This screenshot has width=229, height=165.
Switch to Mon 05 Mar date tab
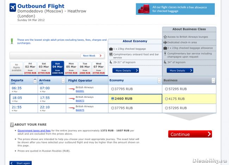tap(71, 68)
